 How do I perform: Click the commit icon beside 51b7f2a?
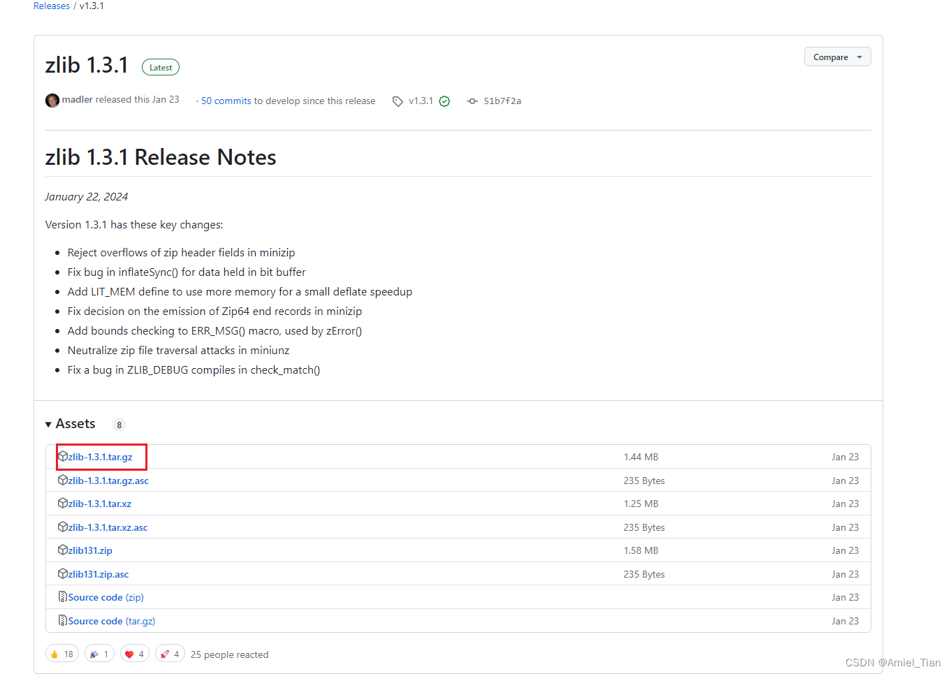[472, 101]
